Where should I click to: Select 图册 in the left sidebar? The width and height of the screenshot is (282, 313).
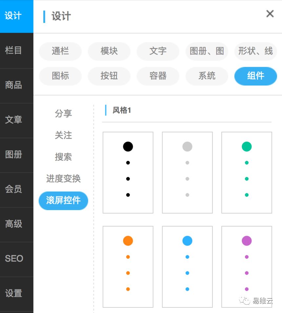[16, 155]
